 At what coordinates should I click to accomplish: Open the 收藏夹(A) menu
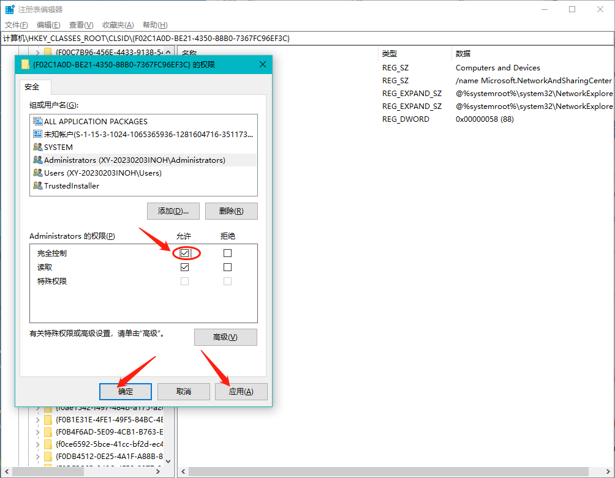(x=118, y=25)
